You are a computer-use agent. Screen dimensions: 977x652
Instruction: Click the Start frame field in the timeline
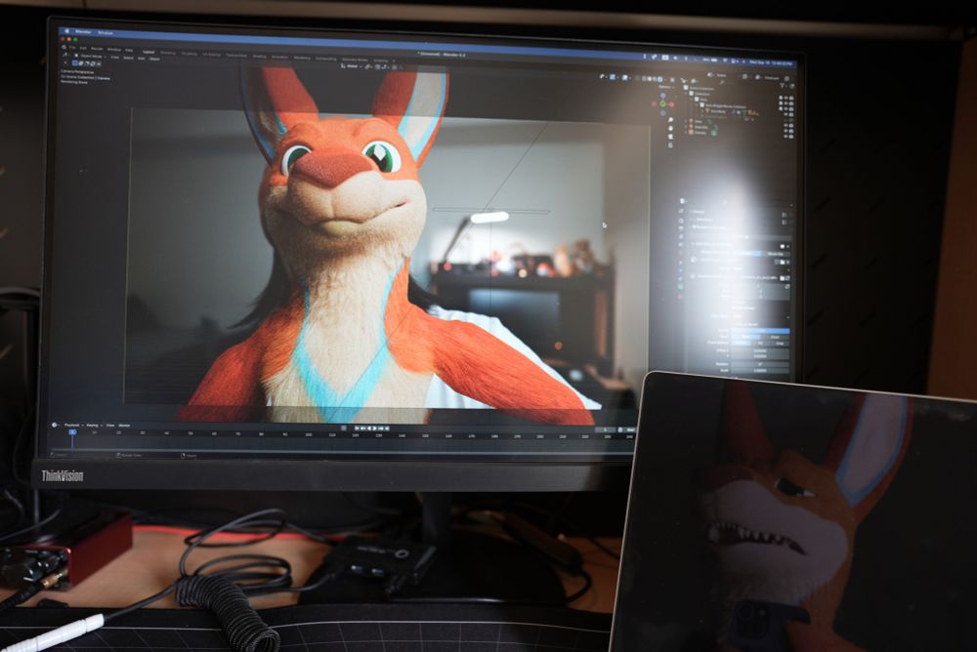631,429
